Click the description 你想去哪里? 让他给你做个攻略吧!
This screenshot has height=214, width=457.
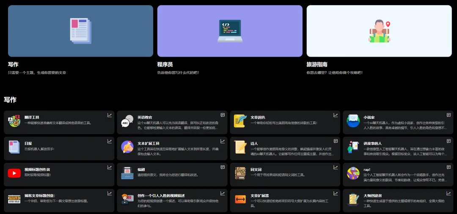[335, 72]
